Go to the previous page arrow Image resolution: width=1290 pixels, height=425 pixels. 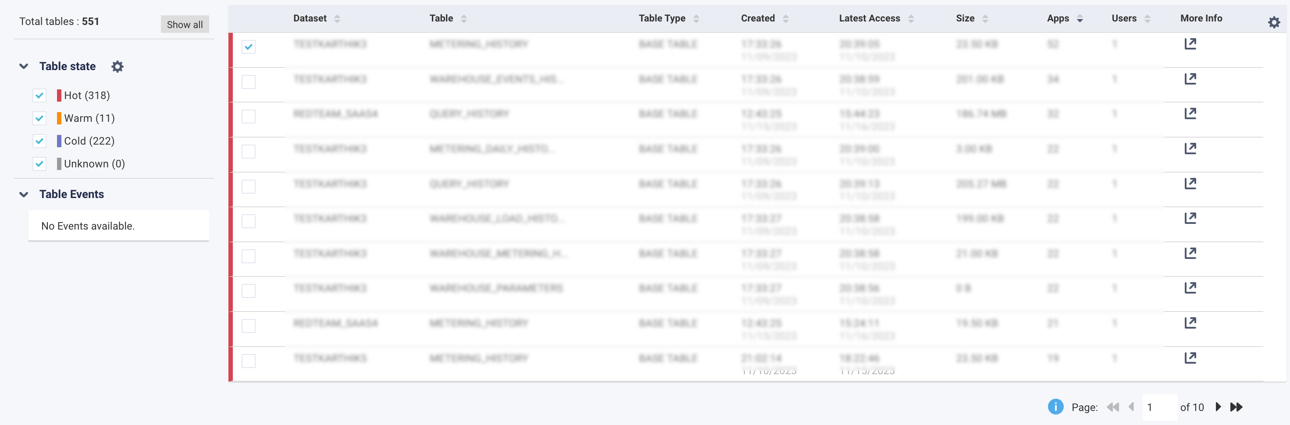tap(1131, 407)
